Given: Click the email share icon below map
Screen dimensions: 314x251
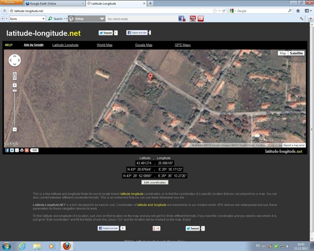Looking at the screenshot, I should [17, 150].
